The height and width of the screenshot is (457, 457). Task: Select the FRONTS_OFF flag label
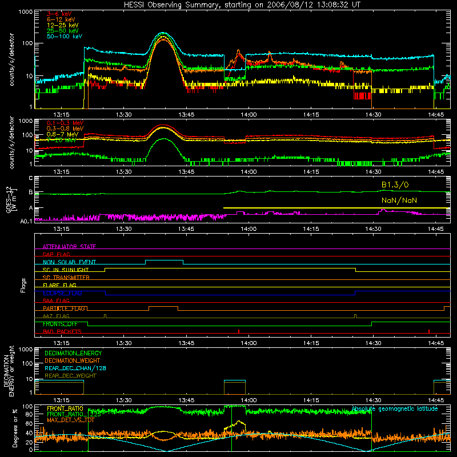pos(60,324)
